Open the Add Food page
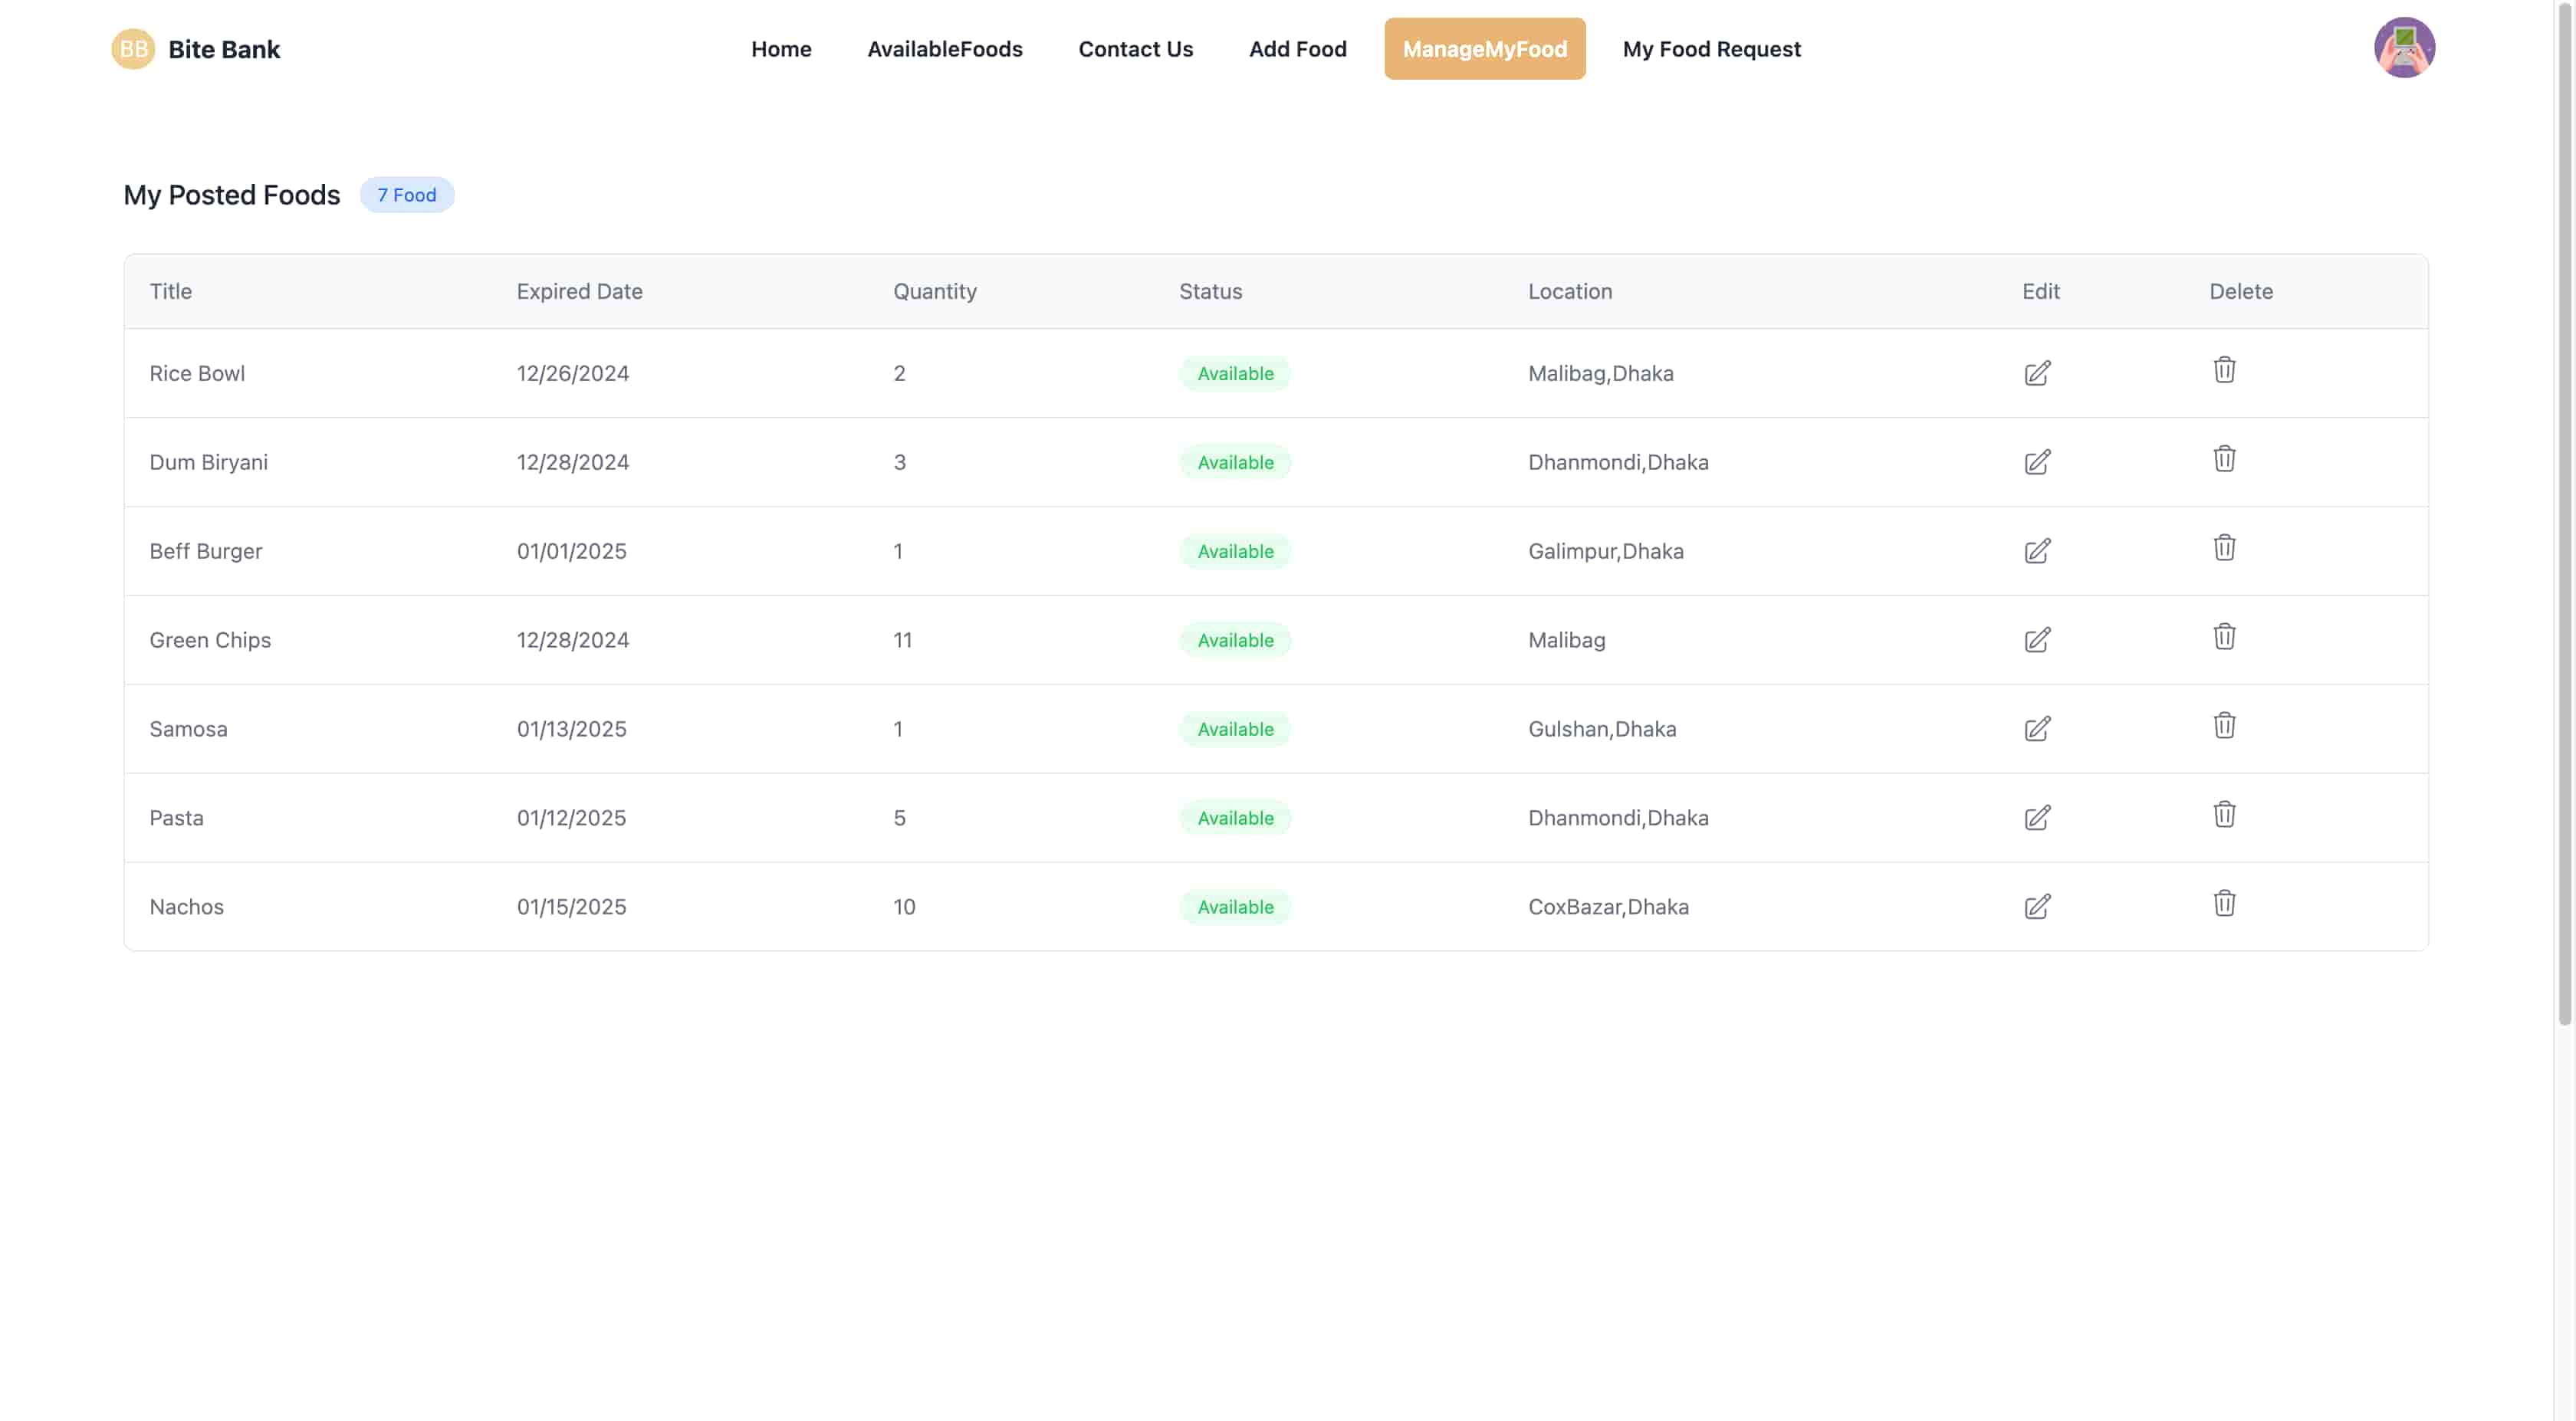2576x1421 pixels. 1297,49
